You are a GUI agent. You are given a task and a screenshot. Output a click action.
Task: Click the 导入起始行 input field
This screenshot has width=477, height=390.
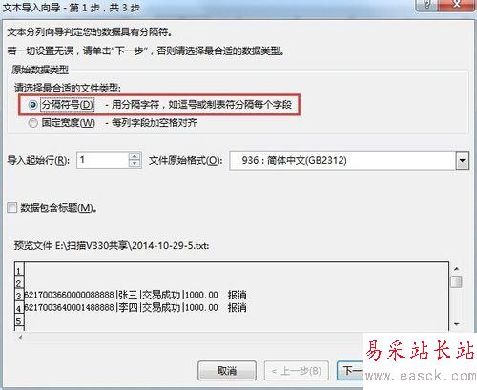(103, 160)
